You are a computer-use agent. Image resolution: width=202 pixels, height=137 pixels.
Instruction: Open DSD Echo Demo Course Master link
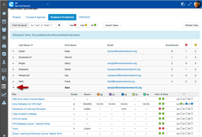pyautogui.click(x=28, y=99)
